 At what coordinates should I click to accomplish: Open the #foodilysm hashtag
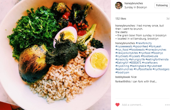[122, 72]
